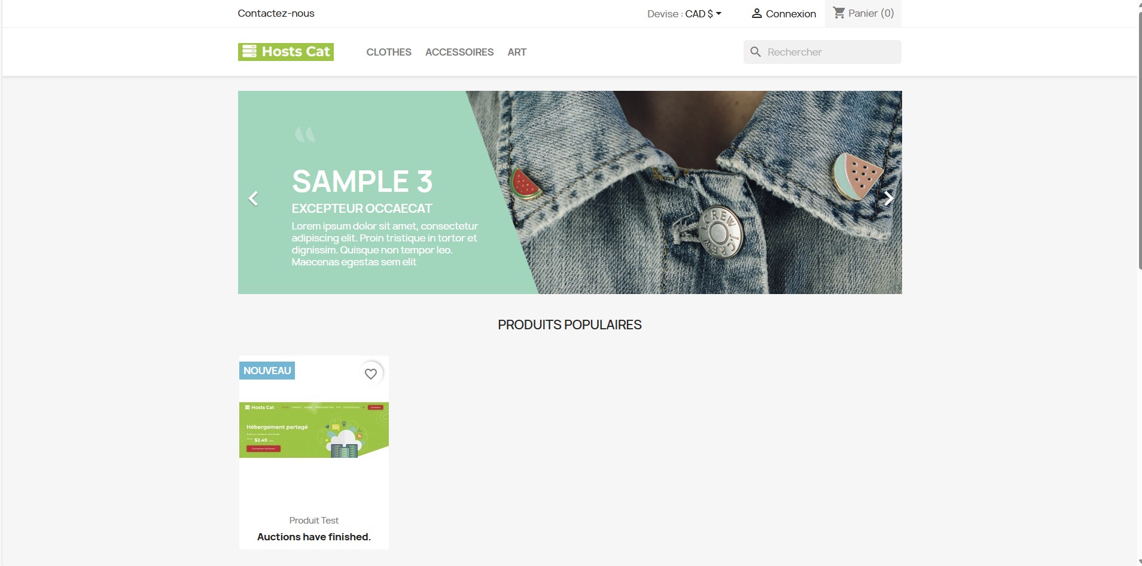1142x566 pixels.
Task: Open the Contactez-nous link
Action: tap(276, 13)
